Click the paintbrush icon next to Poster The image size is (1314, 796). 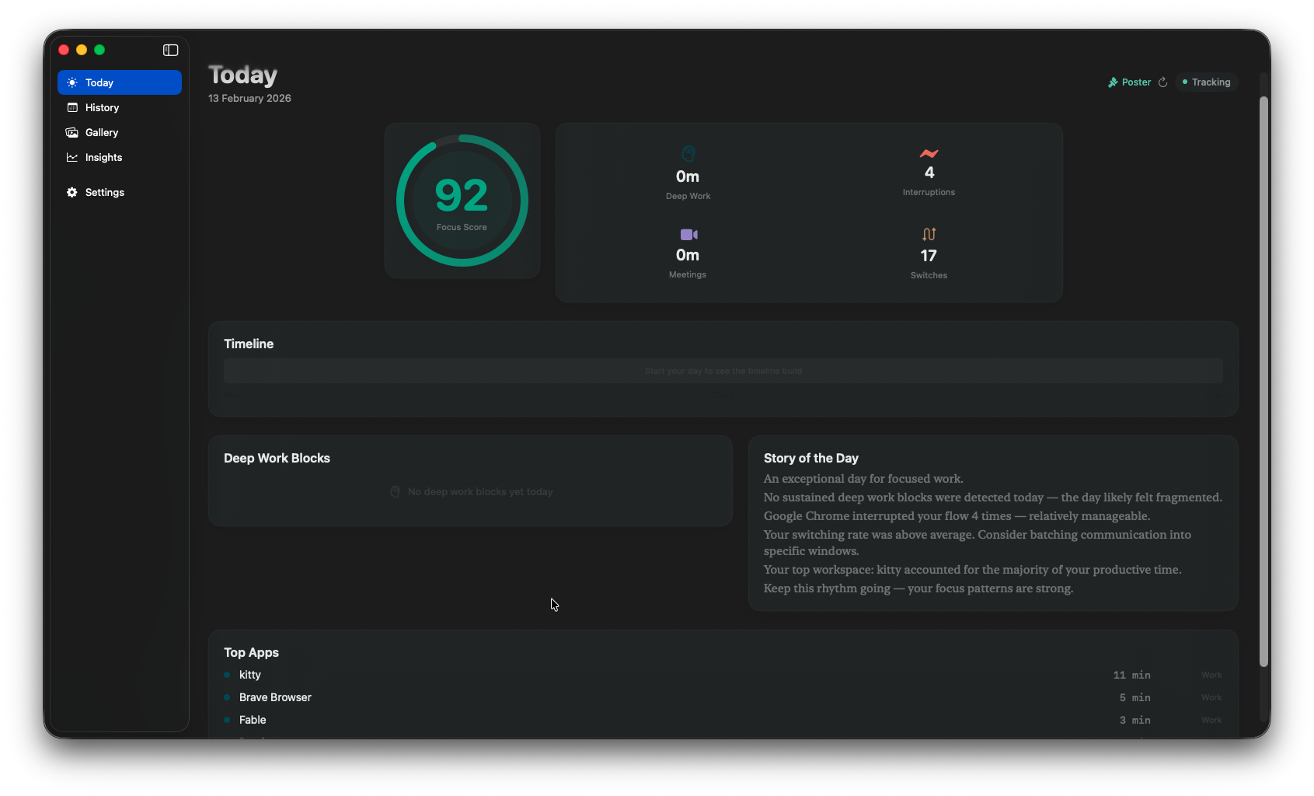pos(1112,82)
